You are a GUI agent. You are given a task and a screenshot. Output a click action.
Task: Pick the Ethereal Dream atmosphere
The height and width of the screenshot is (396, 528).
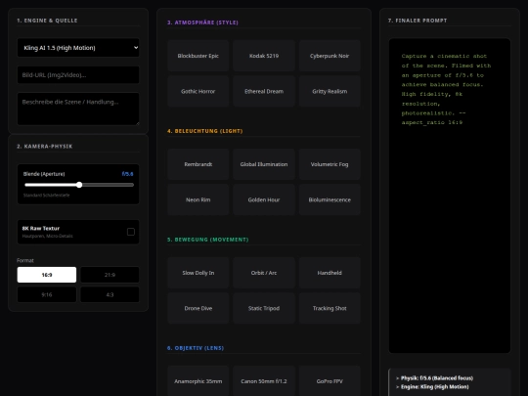coord(264,91)
